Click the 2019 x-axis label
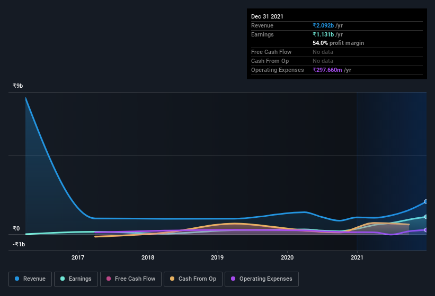This screenshot has height=296, width=435. point(217,257)
